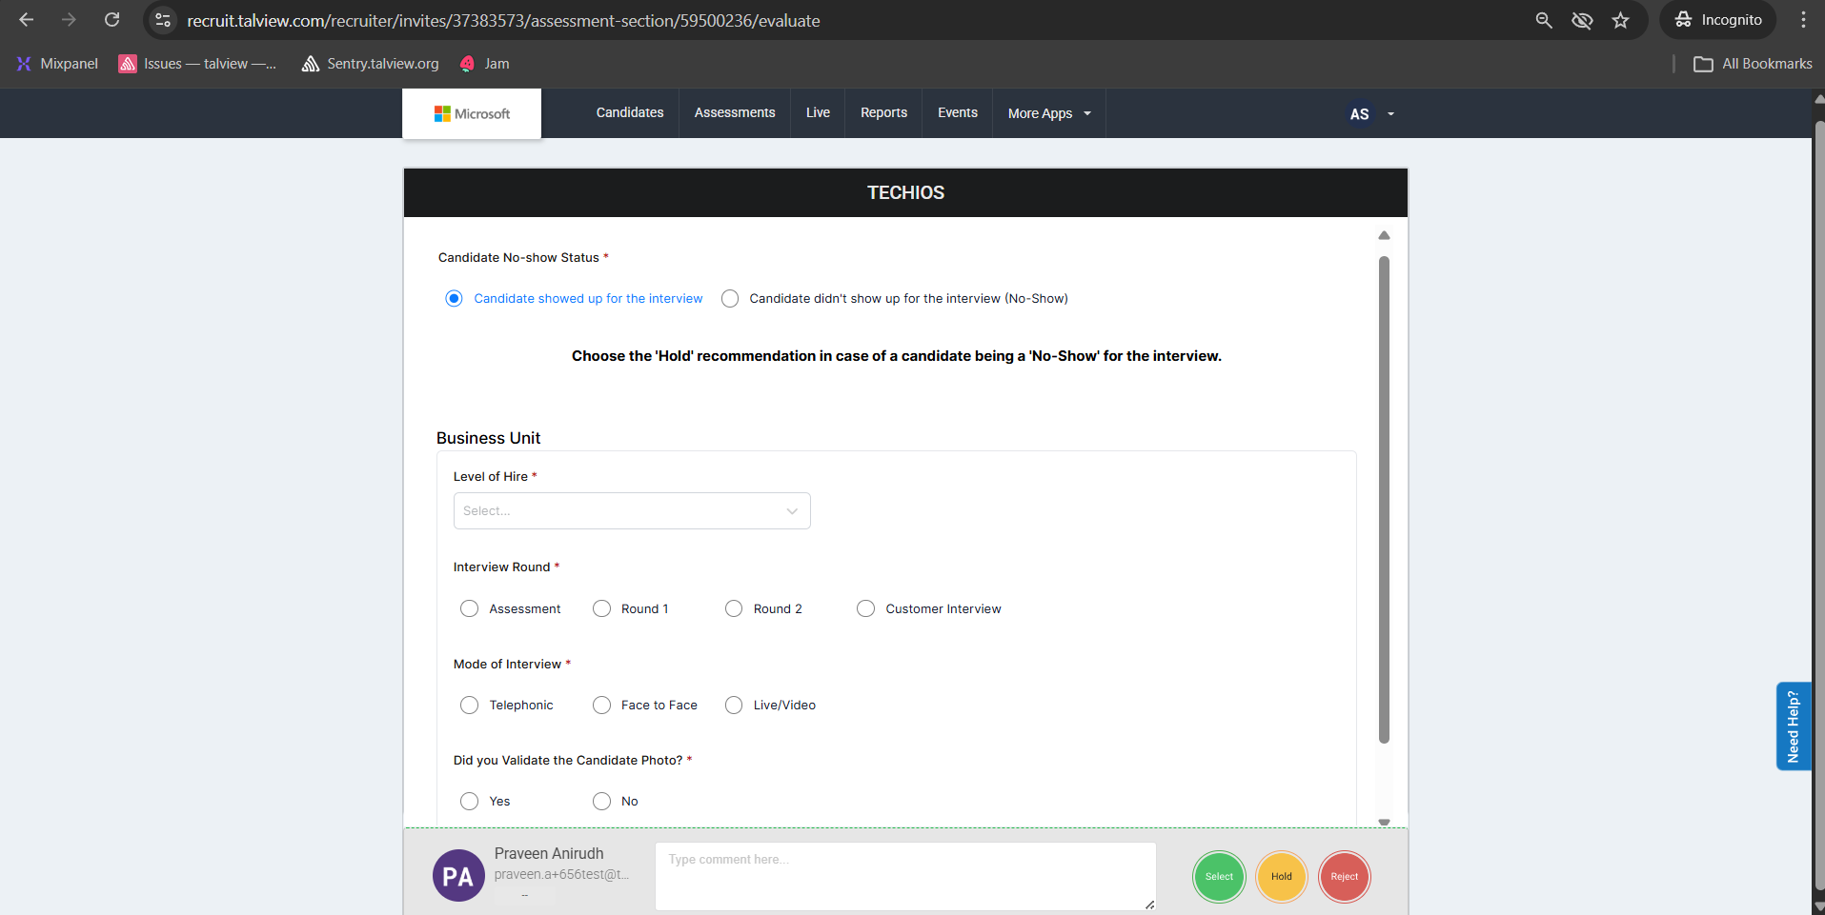
Task: Open site information icon in address bar
Action: point(163,20)
